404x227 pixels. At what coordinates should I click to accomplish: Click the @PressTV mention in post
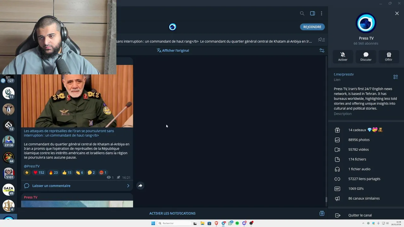tap(32, 166)
